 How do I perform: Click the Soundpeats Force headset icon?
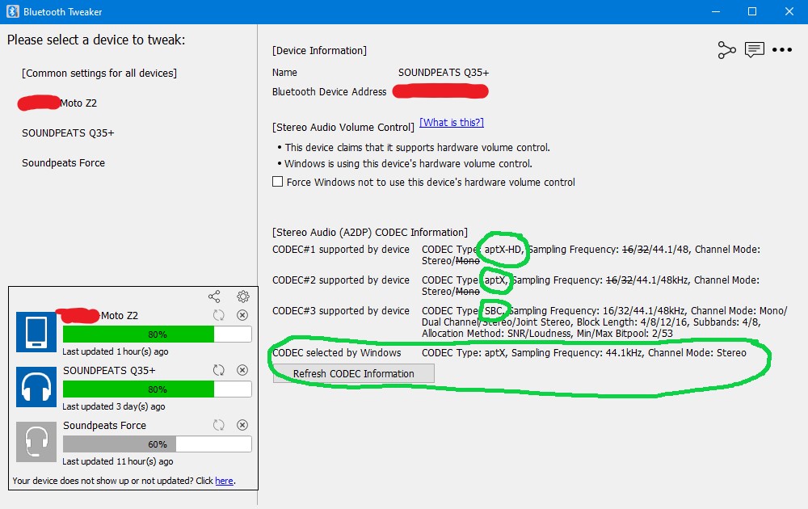(36, 442)
